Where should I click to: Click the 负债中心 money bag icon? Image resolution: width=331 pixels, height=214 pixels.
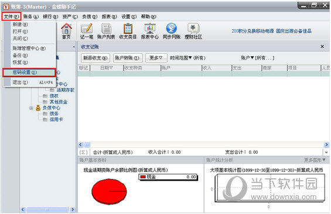point(38,108)
